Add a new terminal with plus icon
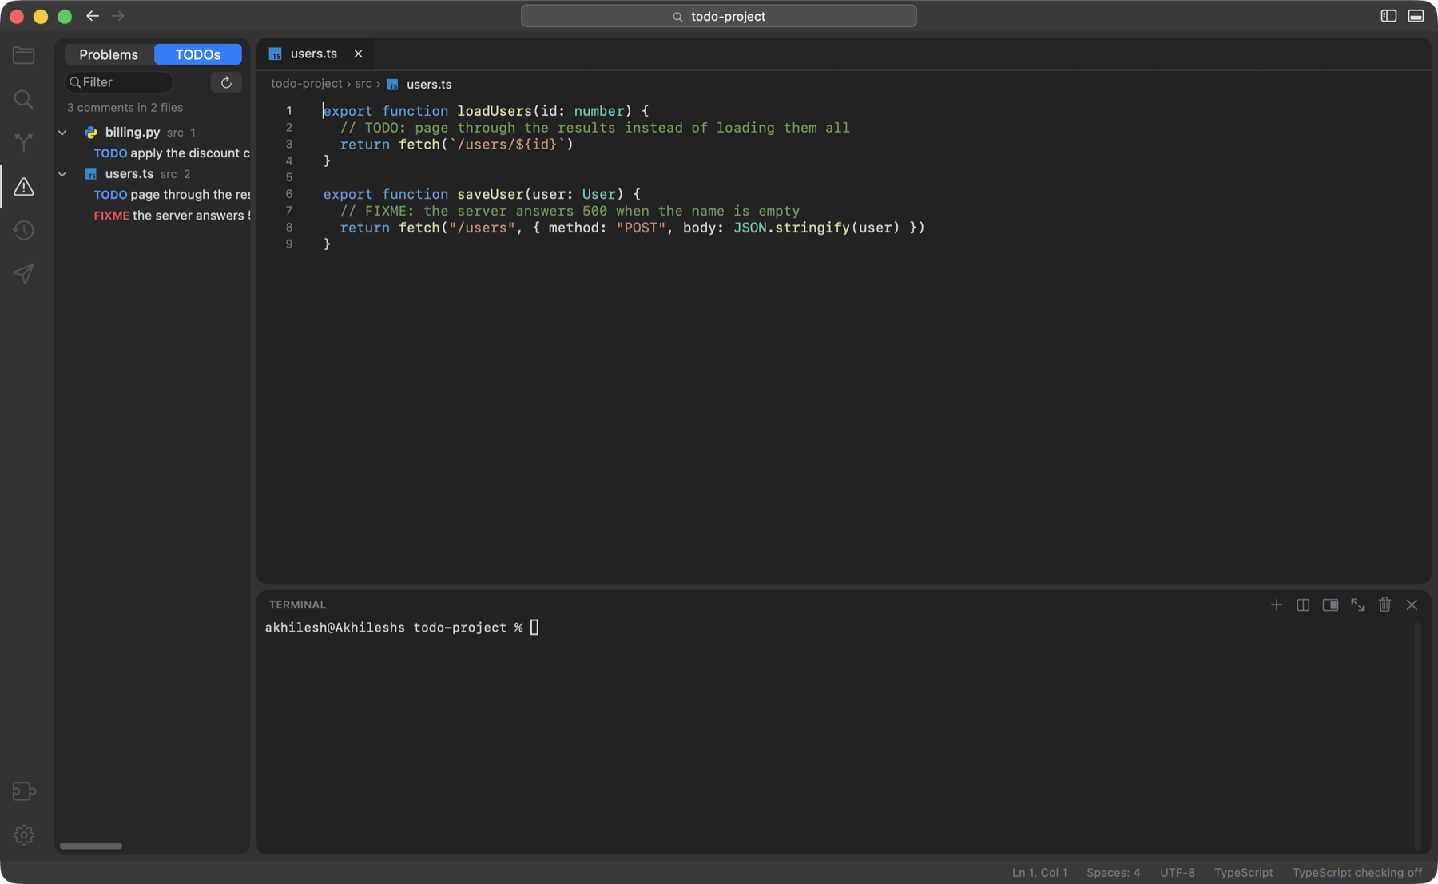The width and height of the screenshot is (1438, 884). [x=1277, y=605]
